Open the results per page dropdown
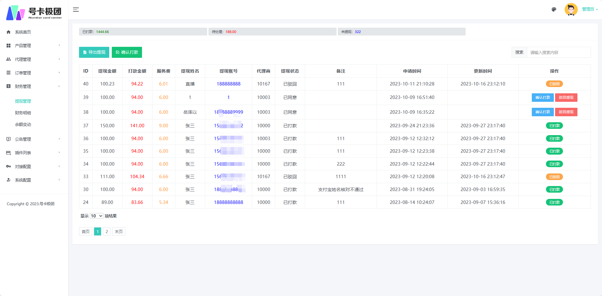 click(96, 216)
